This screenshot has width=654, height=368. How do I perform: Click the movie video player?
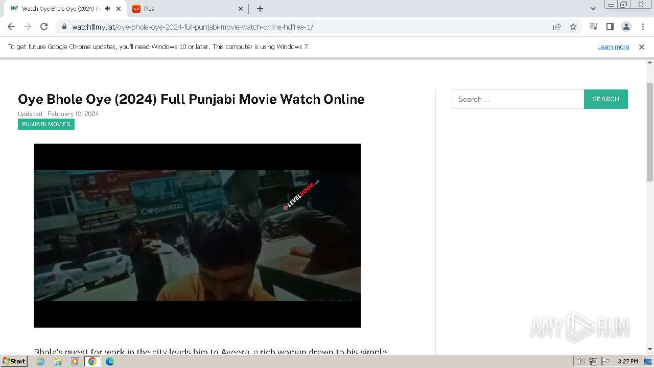click(197, 236)
